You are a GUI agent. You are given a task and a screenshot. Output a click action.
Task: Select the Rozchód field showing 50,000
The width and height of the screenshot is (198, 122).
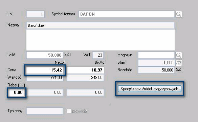[156, 70]
